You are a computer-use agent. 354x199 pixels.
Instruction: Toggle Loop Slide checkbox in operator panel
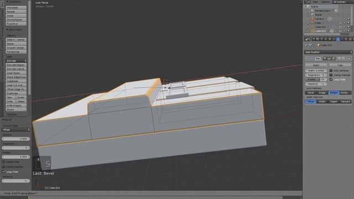click(x=4, y=172)
